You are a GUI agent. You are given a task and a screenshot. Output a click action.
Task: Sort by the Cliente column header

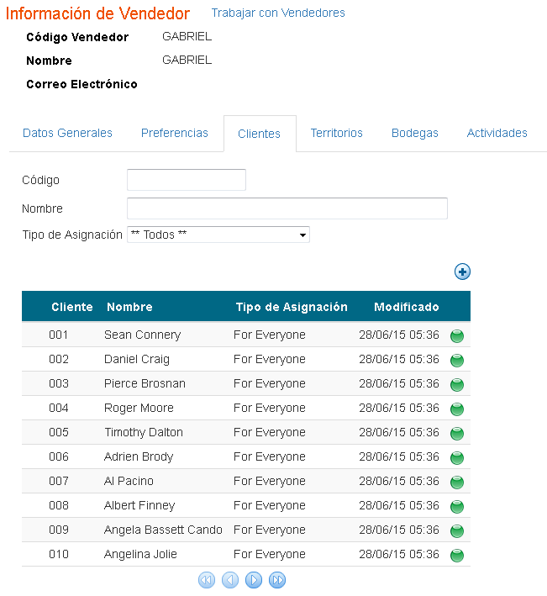[72, 307]
